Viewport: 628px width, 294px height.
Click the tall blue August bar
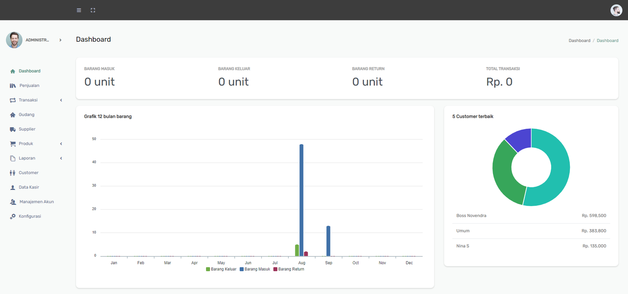click(301, 200)
